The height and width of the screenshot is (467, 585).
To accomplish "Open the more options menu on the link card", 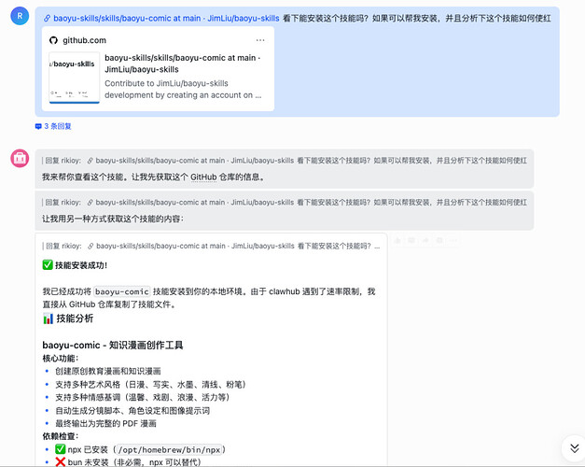I will pos(260,40).
